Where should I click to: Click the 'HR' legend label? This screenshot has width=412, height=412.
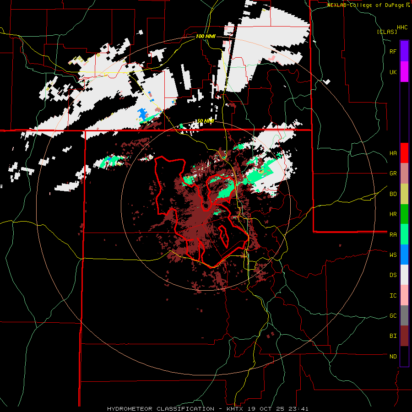(x=393, y=214)
